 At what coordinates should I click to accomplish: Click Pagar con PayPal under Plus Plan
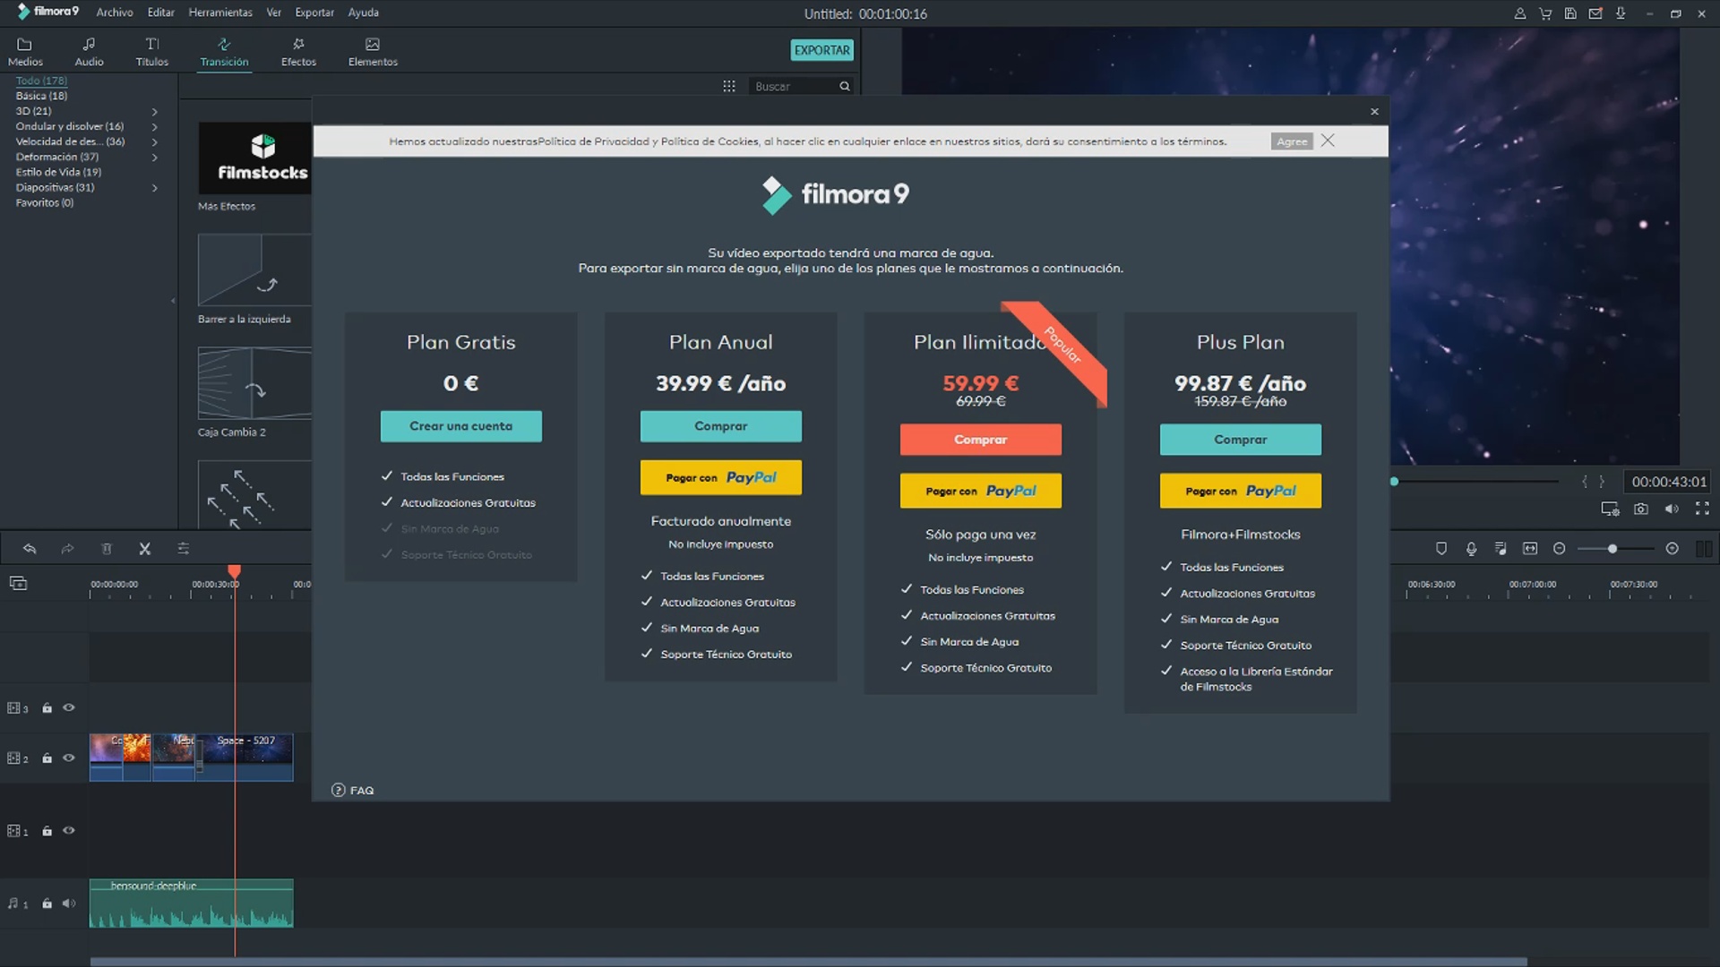tap(1241, 491)
